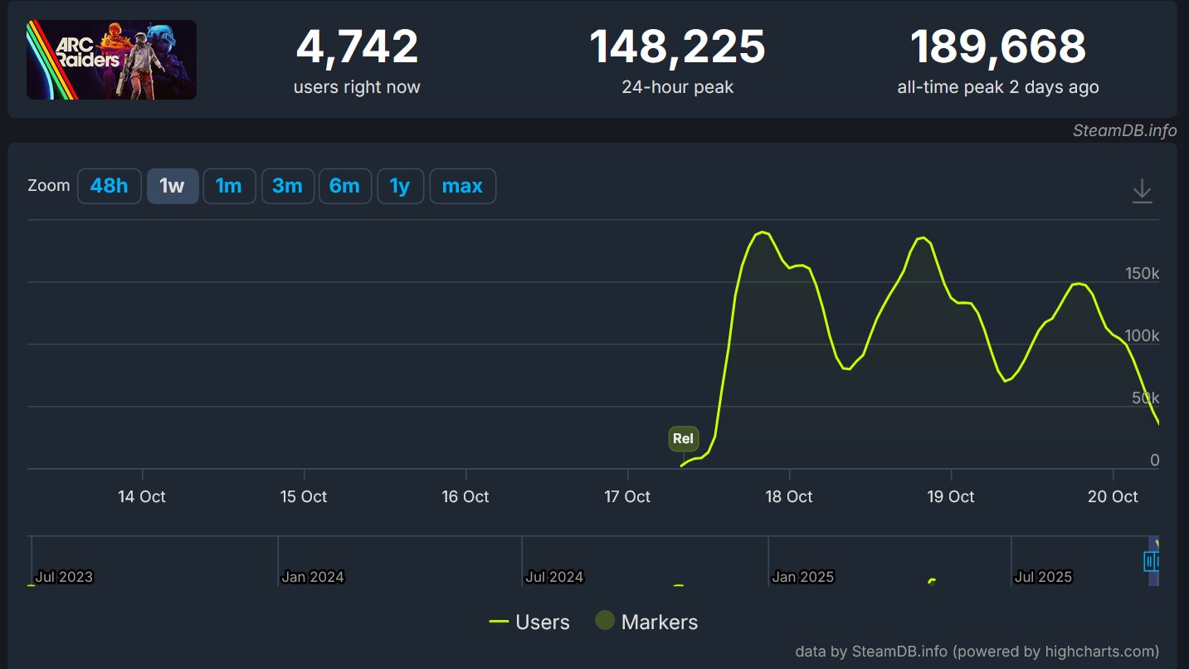The width and height of the screenshot is (1189, 669).
Task: Click the 148,225 24-hour peak stat
Action: (x=677, y=46)
